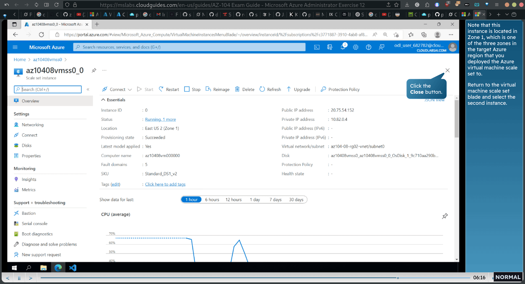Stop the scale set instance

192,89
